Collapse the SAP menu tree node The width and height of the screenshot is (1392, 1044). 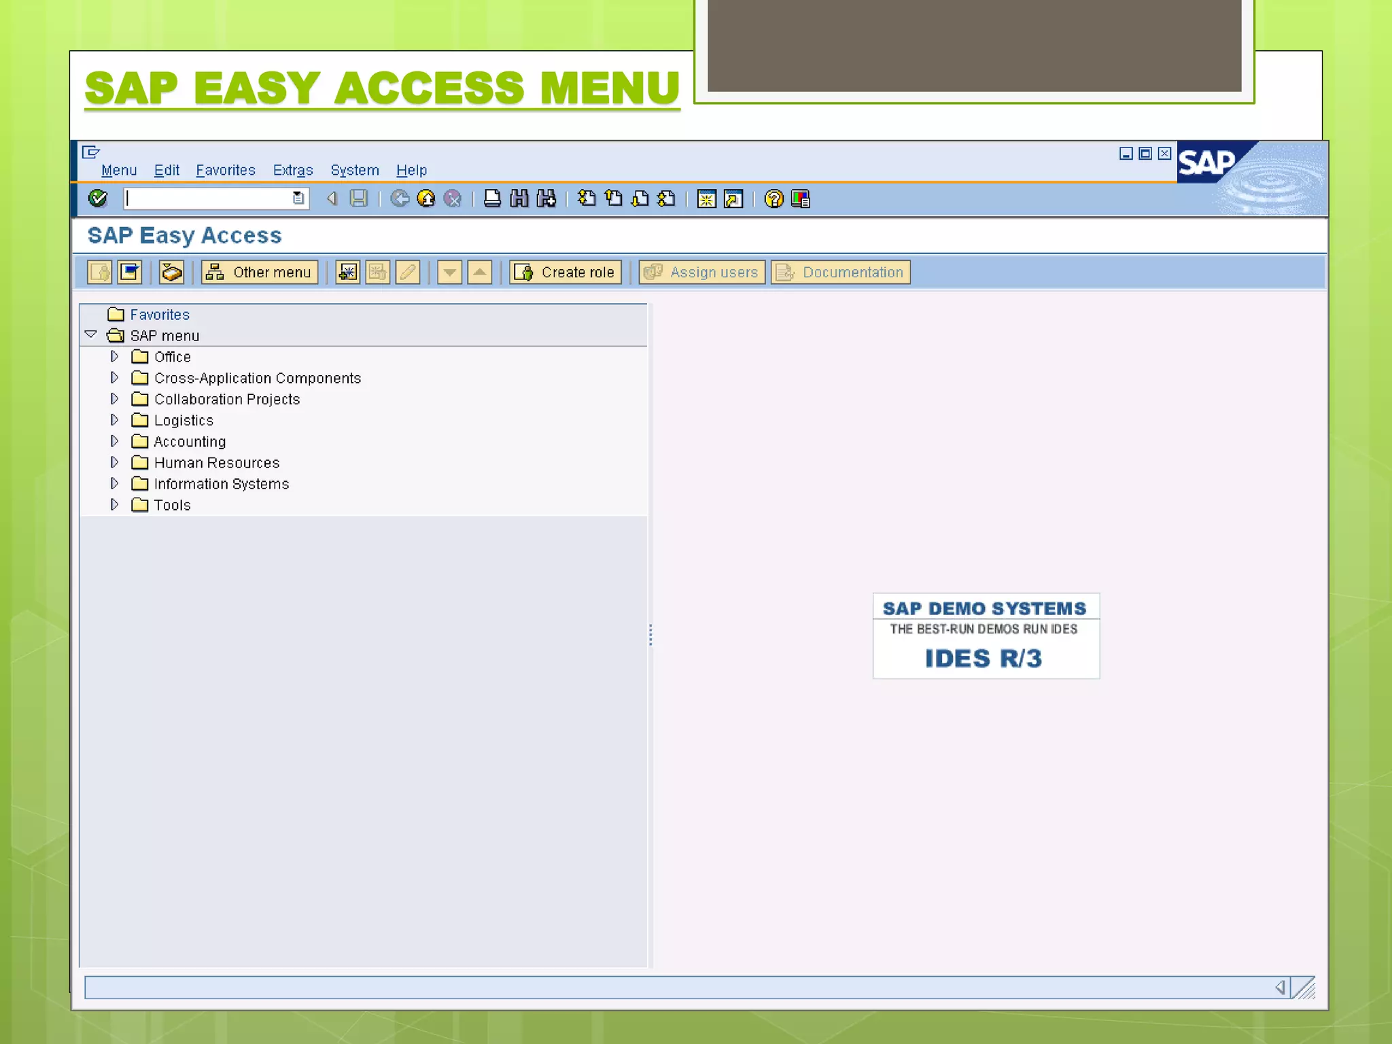[x=90, y=334]
